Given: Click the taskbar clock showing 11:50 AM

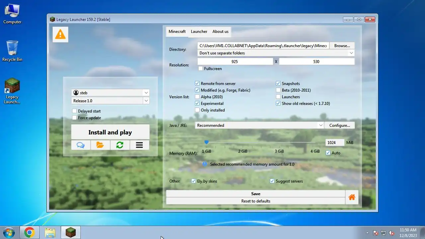Looking at the screenshot, I should (408, 232).
